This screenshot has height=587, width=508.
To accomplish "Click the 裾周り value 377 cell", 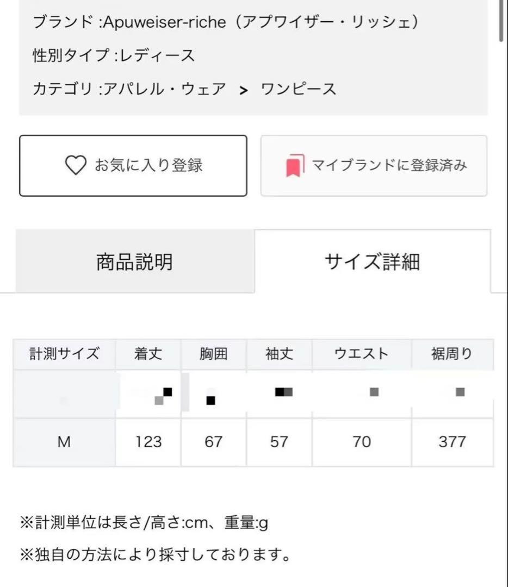I will pyautogui.click(x=452, y=442).
